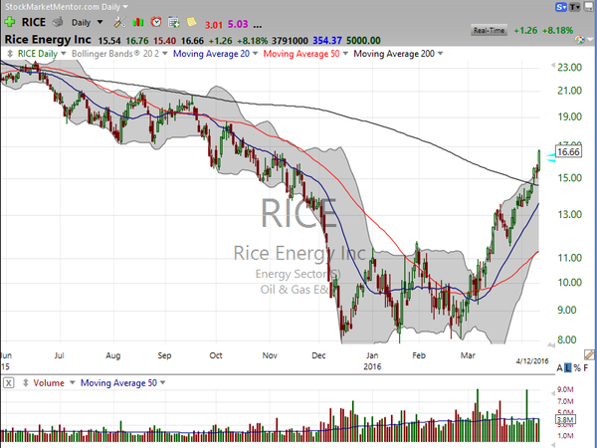Viewport: 597px width, 448px height.
Task: Expand volume Moving Average 50 dropdown
Action: pos(162,383)
